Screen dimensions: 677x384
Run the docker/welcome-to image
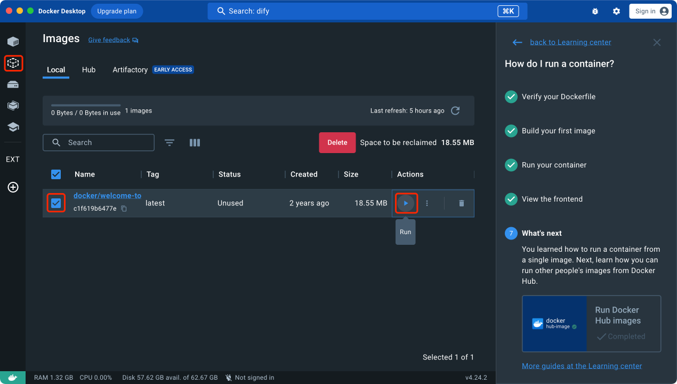pyautogui.click(x=406, y=203)
